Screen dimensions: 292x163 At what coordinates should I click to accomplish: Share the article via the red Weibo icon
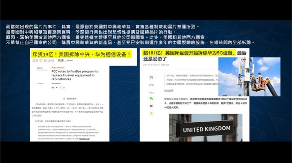coord(151,106)
